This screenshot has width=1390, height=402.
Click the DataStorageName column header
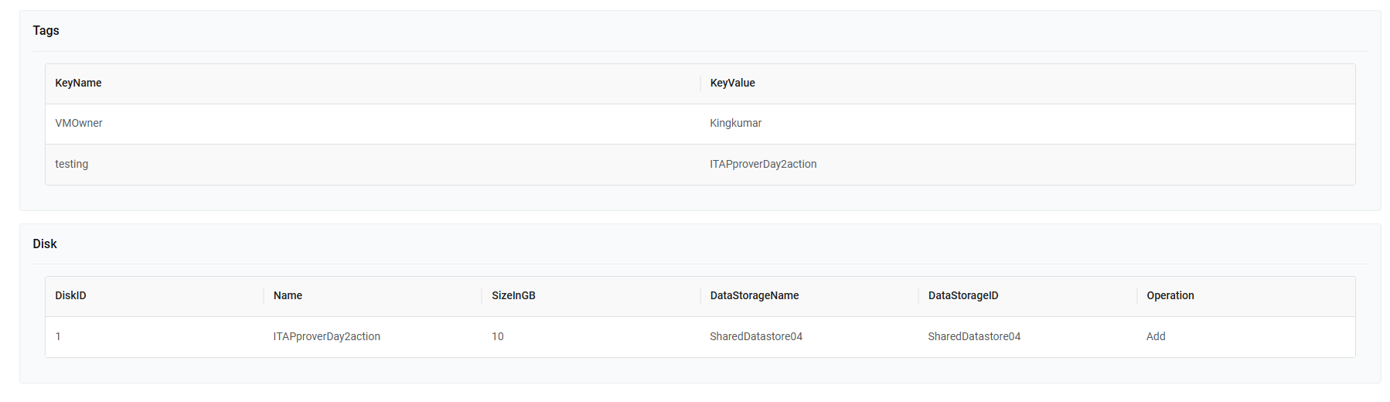754,296
